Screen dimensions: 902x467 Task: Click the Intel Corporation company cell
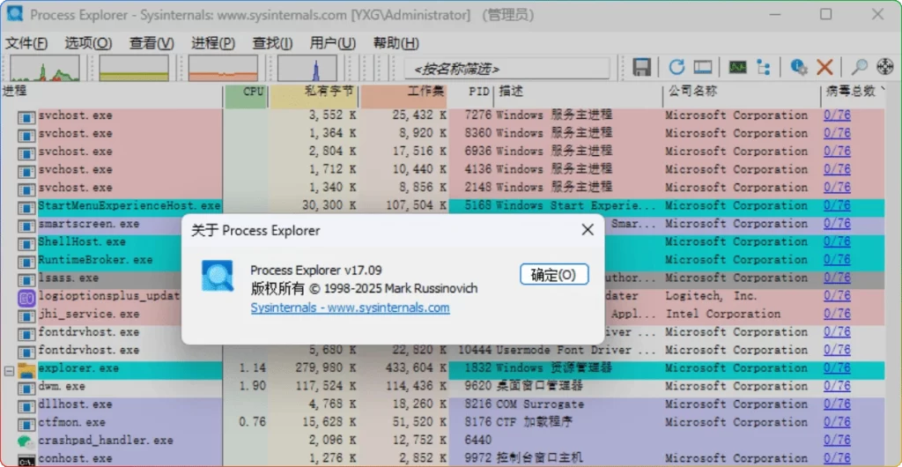click(x=723, y=314)
